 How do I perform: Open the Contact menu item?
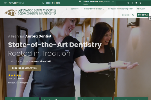point(126,15)
